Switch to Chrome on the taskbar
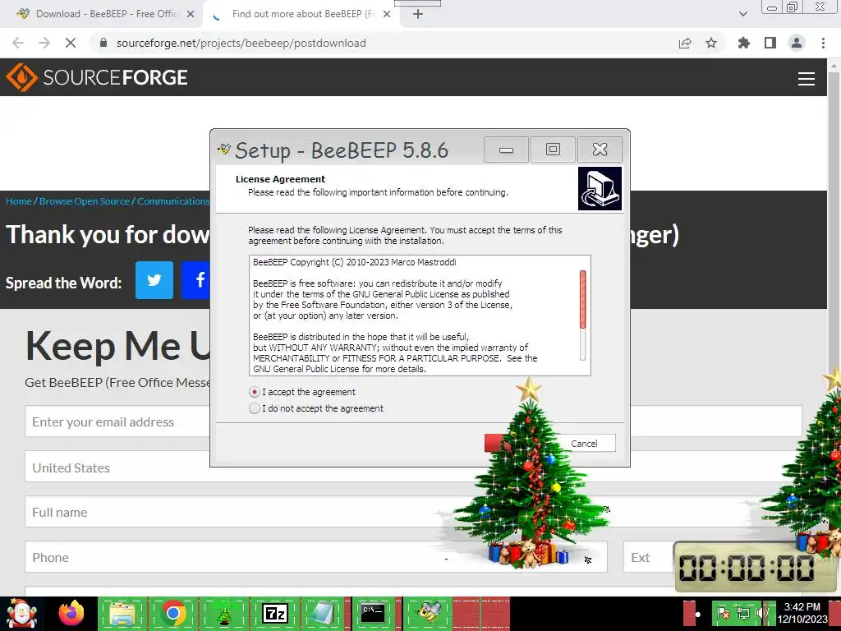Image resolution: width=841 pixels, height=631 pixels. click(172, 613)
